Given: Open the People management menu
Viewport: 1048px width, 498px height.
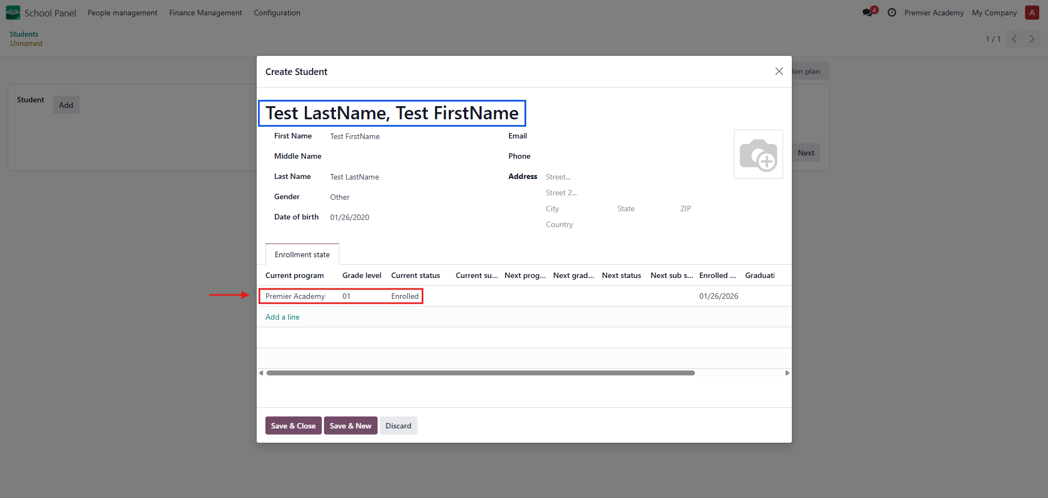Looking at the screenshot, I should 122,13.
